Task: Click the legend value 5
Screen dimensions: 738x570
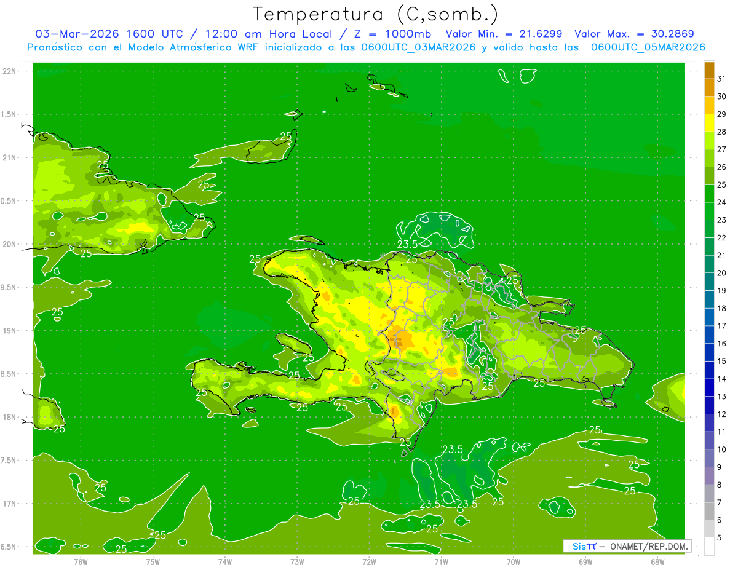Action: 720,538
